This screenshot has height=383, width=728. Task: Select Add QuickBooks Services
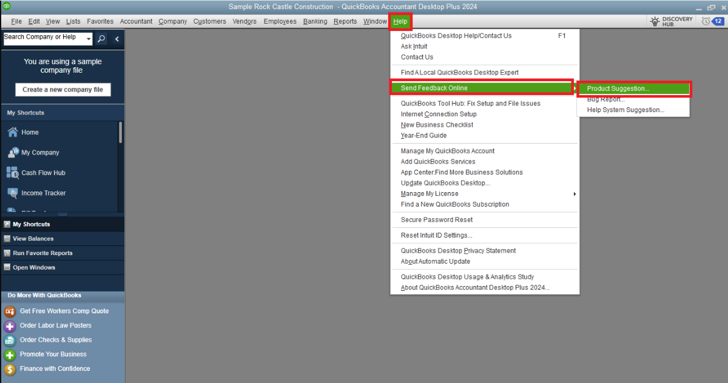[485, 162]
